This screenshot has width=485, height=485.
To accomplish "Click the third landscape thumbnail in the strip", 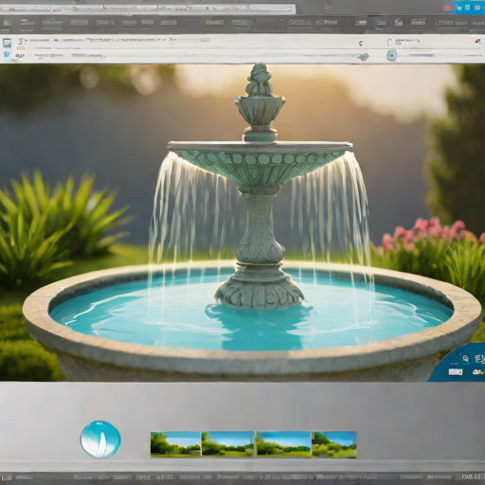I will 283,444.
